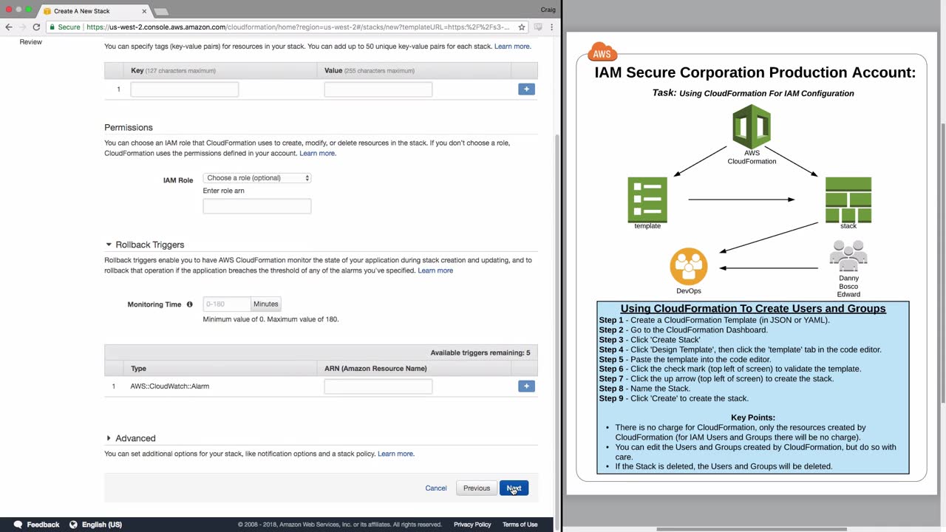The height and width of the screenshot is (532, 946).
Task: Collapse the Rollback Triggers section
Action: click(x=109, y=245)
